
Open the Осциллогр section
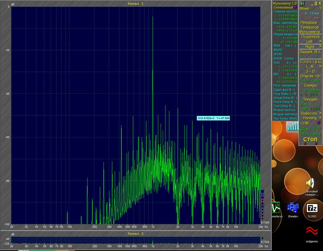coord(310,36)
